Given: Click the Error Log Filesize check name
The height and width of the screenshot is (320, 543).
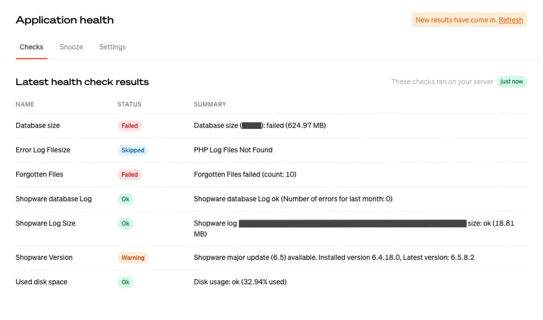Looking at the screenshot, I should [43, 150].
